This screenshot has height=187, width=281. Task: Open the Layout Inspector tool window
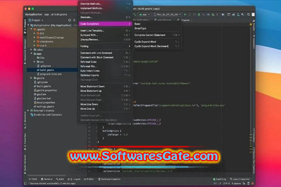coord(240,179)
